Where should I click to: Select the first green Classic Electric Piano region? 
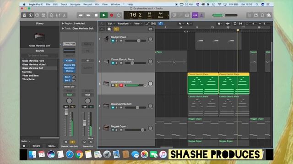[203, 83]
